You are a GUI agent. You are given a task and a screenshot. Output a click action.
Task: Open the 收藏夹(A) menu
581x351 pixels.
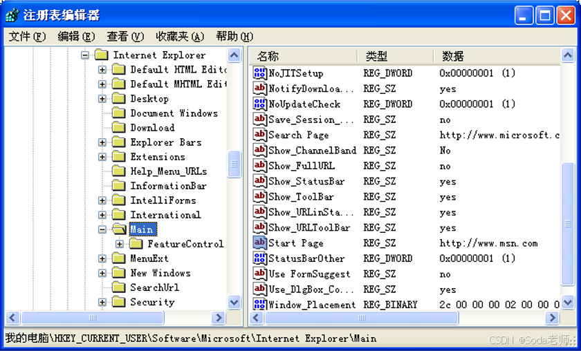click(180, 37)
